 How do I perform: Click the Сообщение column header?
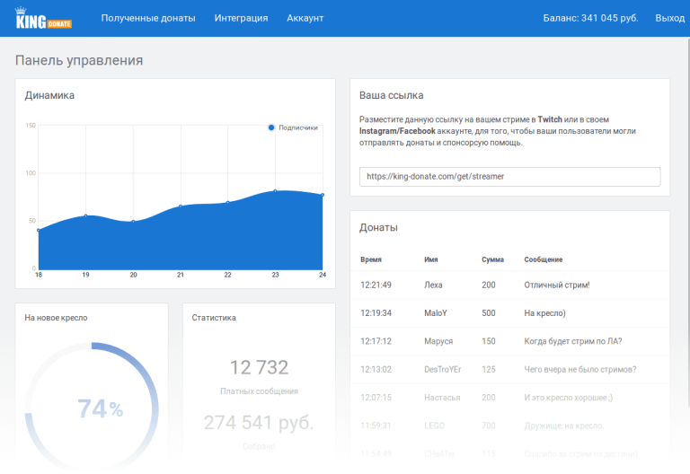point(544,259)
